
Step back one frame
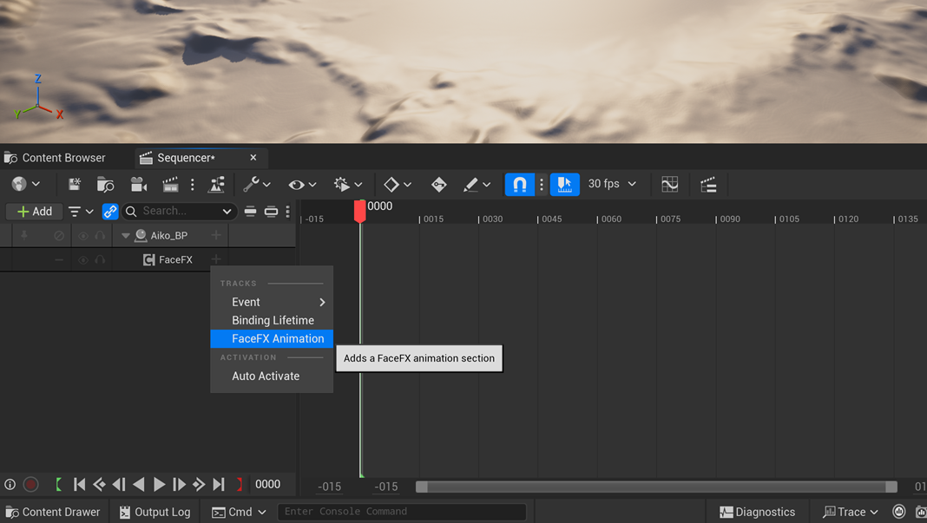pos(119,485)
